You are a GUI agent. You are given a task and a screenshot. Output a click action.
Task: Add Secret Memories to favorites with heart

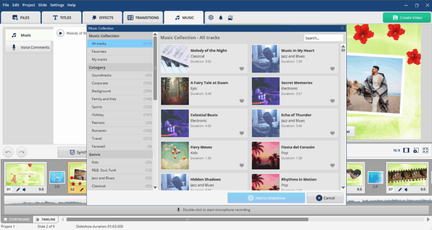[332, 101]
